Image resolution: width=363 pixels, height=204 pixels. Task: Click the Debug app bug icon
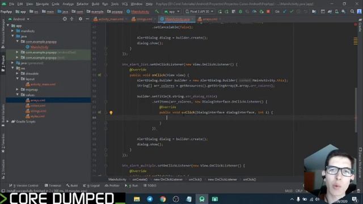pos(240,11)
